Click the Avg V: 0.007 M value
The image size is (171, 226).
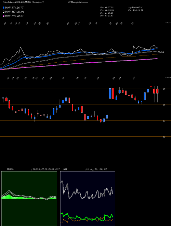[x=135, y=8]
